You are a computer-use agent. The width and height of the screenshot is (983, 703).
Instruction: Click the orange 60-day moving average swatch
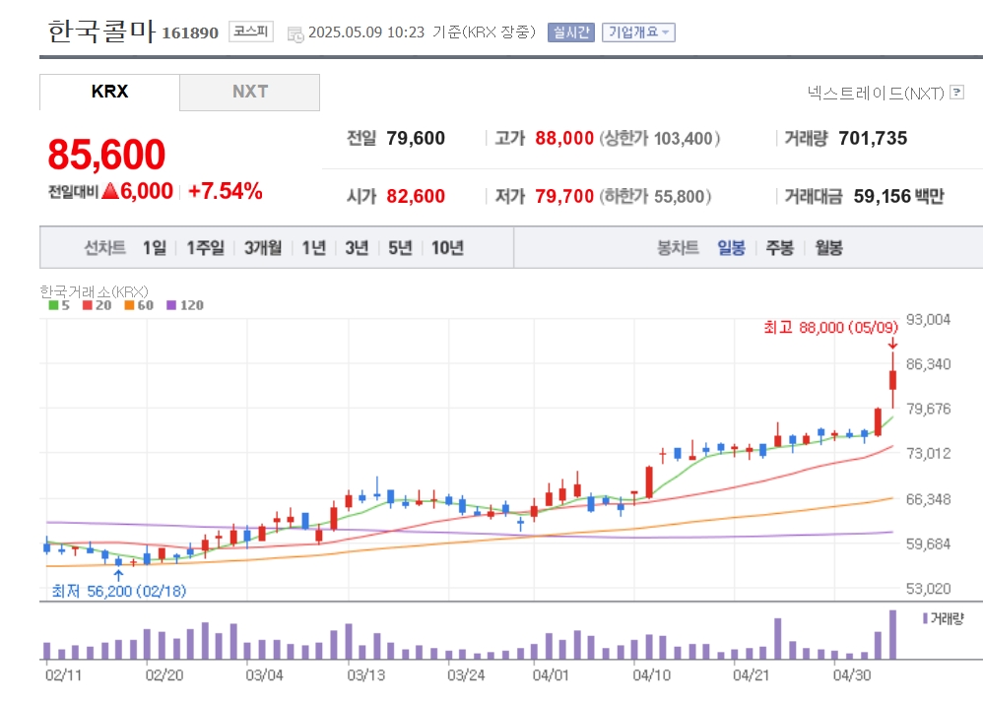pyautogui.click(x=130, y=305)
